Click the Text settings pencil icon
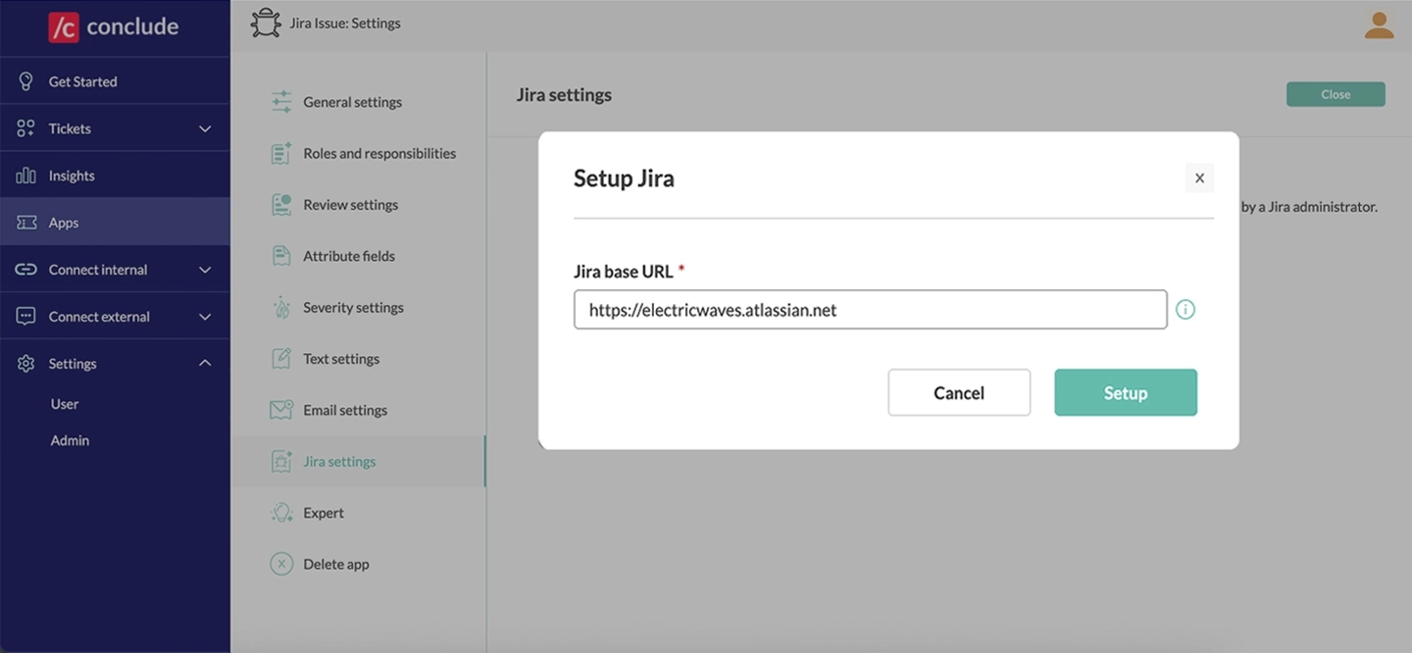The height and width of the screenshot is (653, 1412). coord(281,359)
